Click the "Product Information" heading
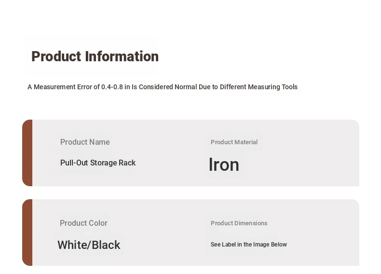The width and height of the screenshot is (381, 274). pos(95,56)
